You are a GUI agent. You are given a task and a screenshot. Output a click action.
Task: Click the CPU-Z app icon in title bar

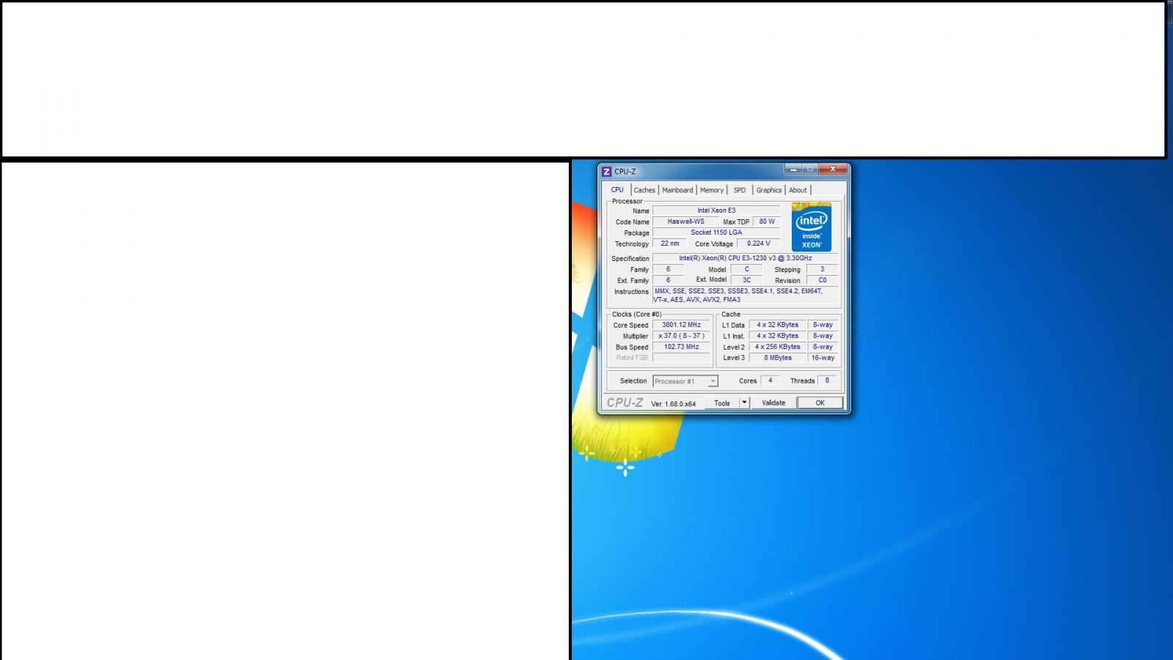point(606,172)
